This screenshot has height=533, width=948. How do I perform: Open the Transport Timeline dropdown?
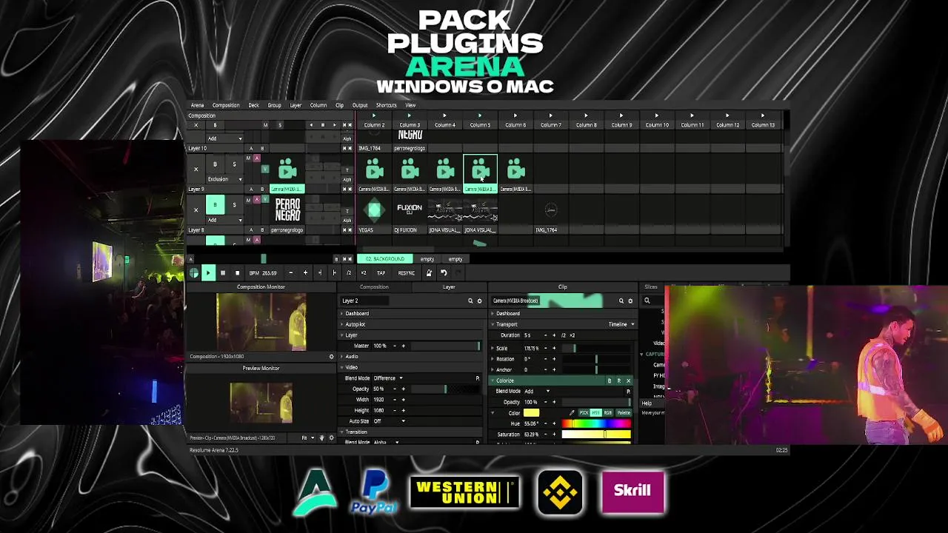(x=621, y=324)
